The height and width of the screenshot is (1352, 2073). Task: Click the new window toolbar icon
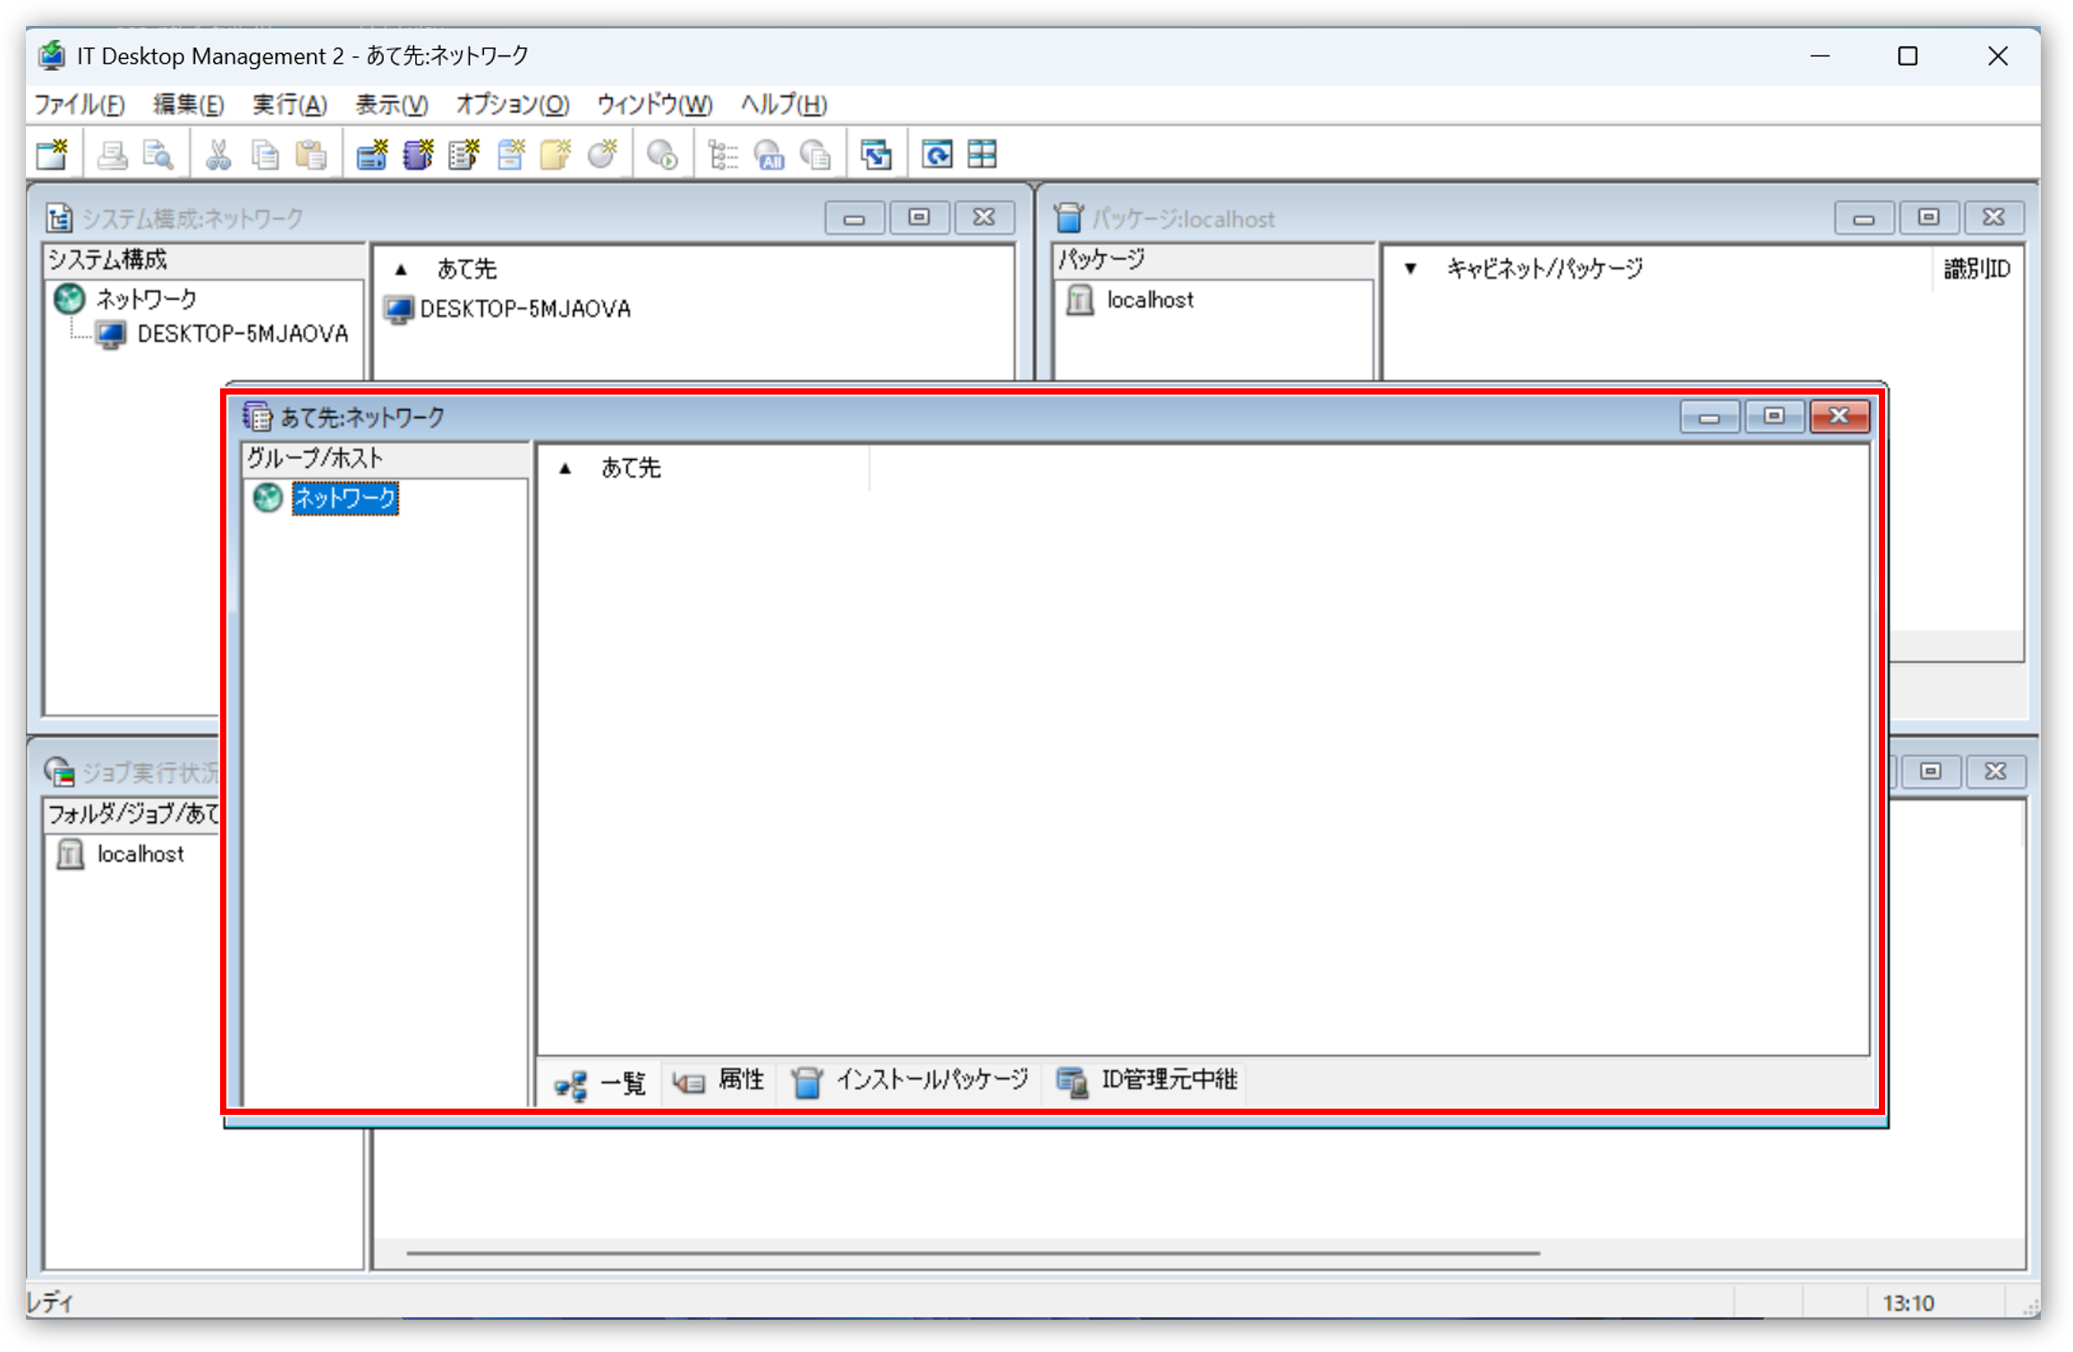tap(52, 155)
